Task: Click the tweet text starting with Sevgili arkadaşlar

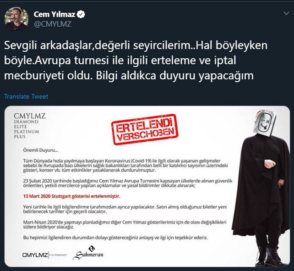Action: coord(136,61)
